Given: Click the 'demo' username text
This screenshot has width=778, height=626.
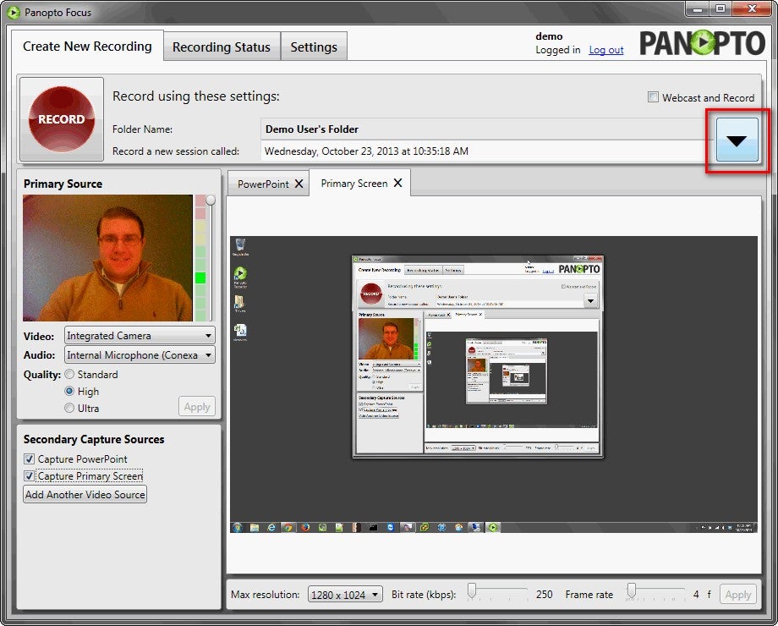Looking at the screenshot, I should 549,36.
